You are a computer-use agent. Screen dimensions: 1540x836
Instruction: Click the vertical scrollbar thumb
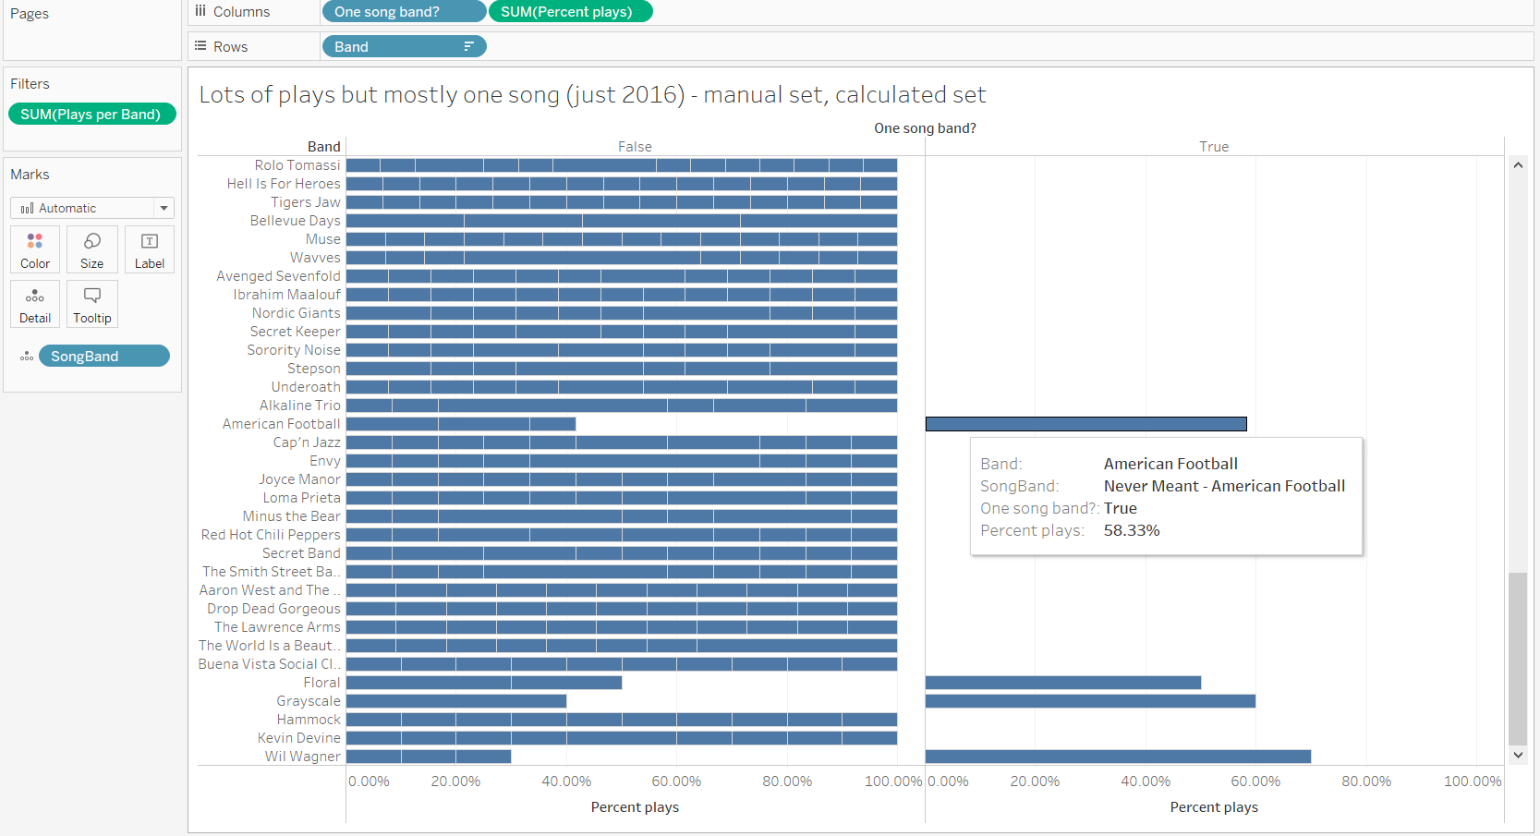click(x=1518, y=659)
